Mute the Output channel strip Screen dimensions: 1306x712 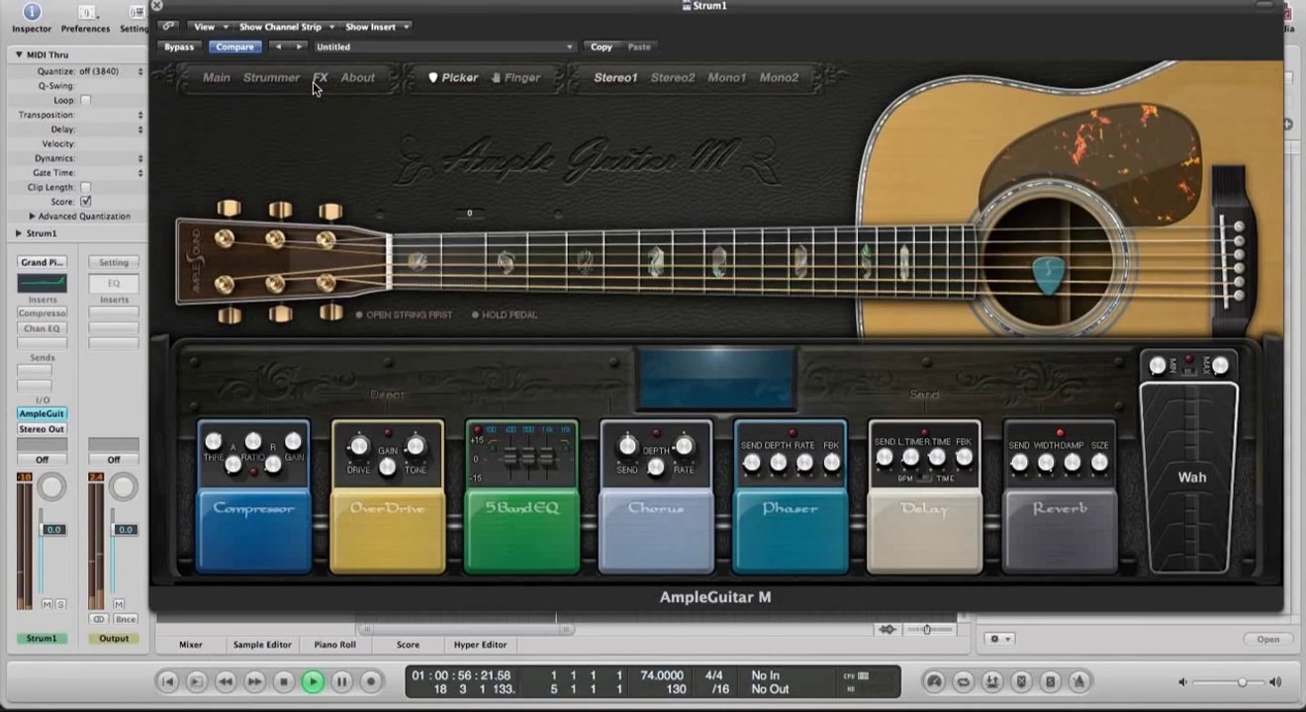click(119, 604)
